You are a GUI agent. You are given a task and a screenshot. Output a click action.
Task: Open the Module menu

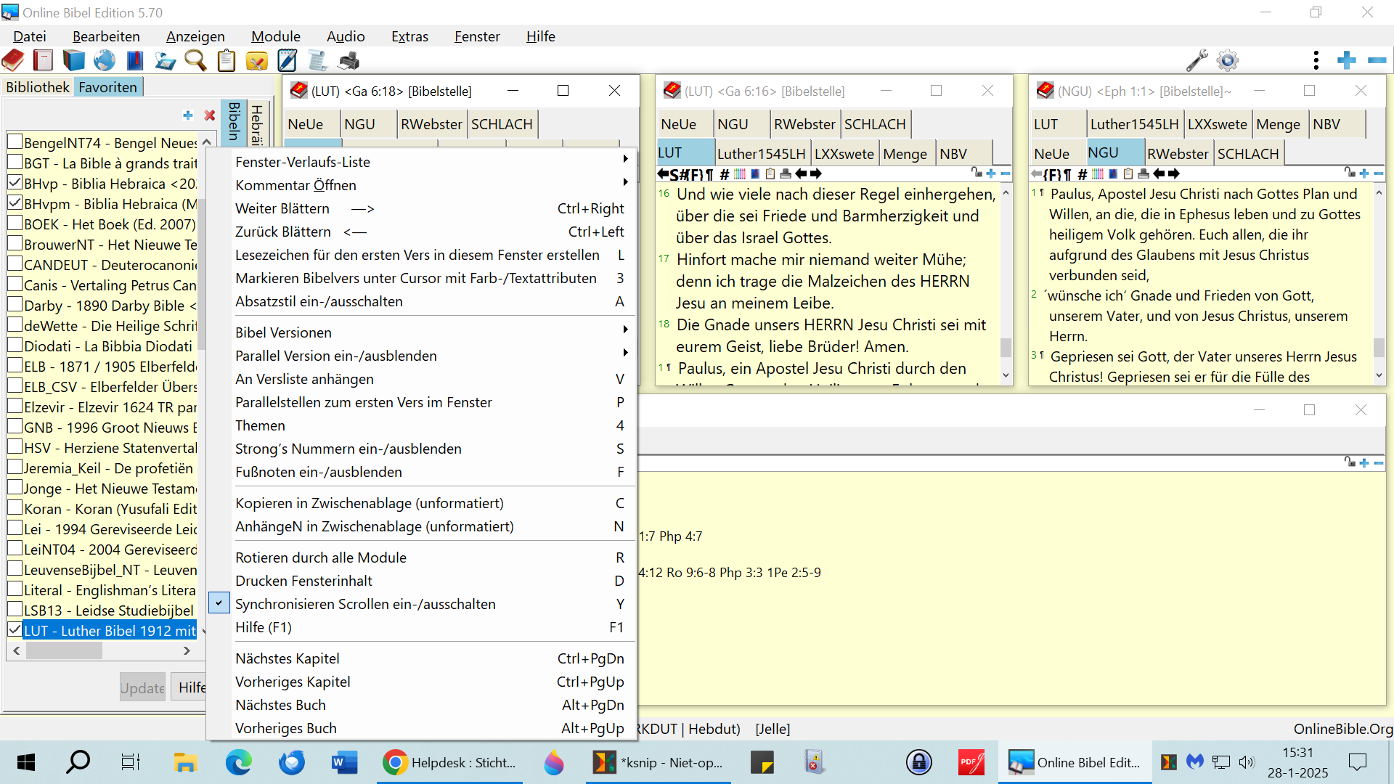point(275,36)
